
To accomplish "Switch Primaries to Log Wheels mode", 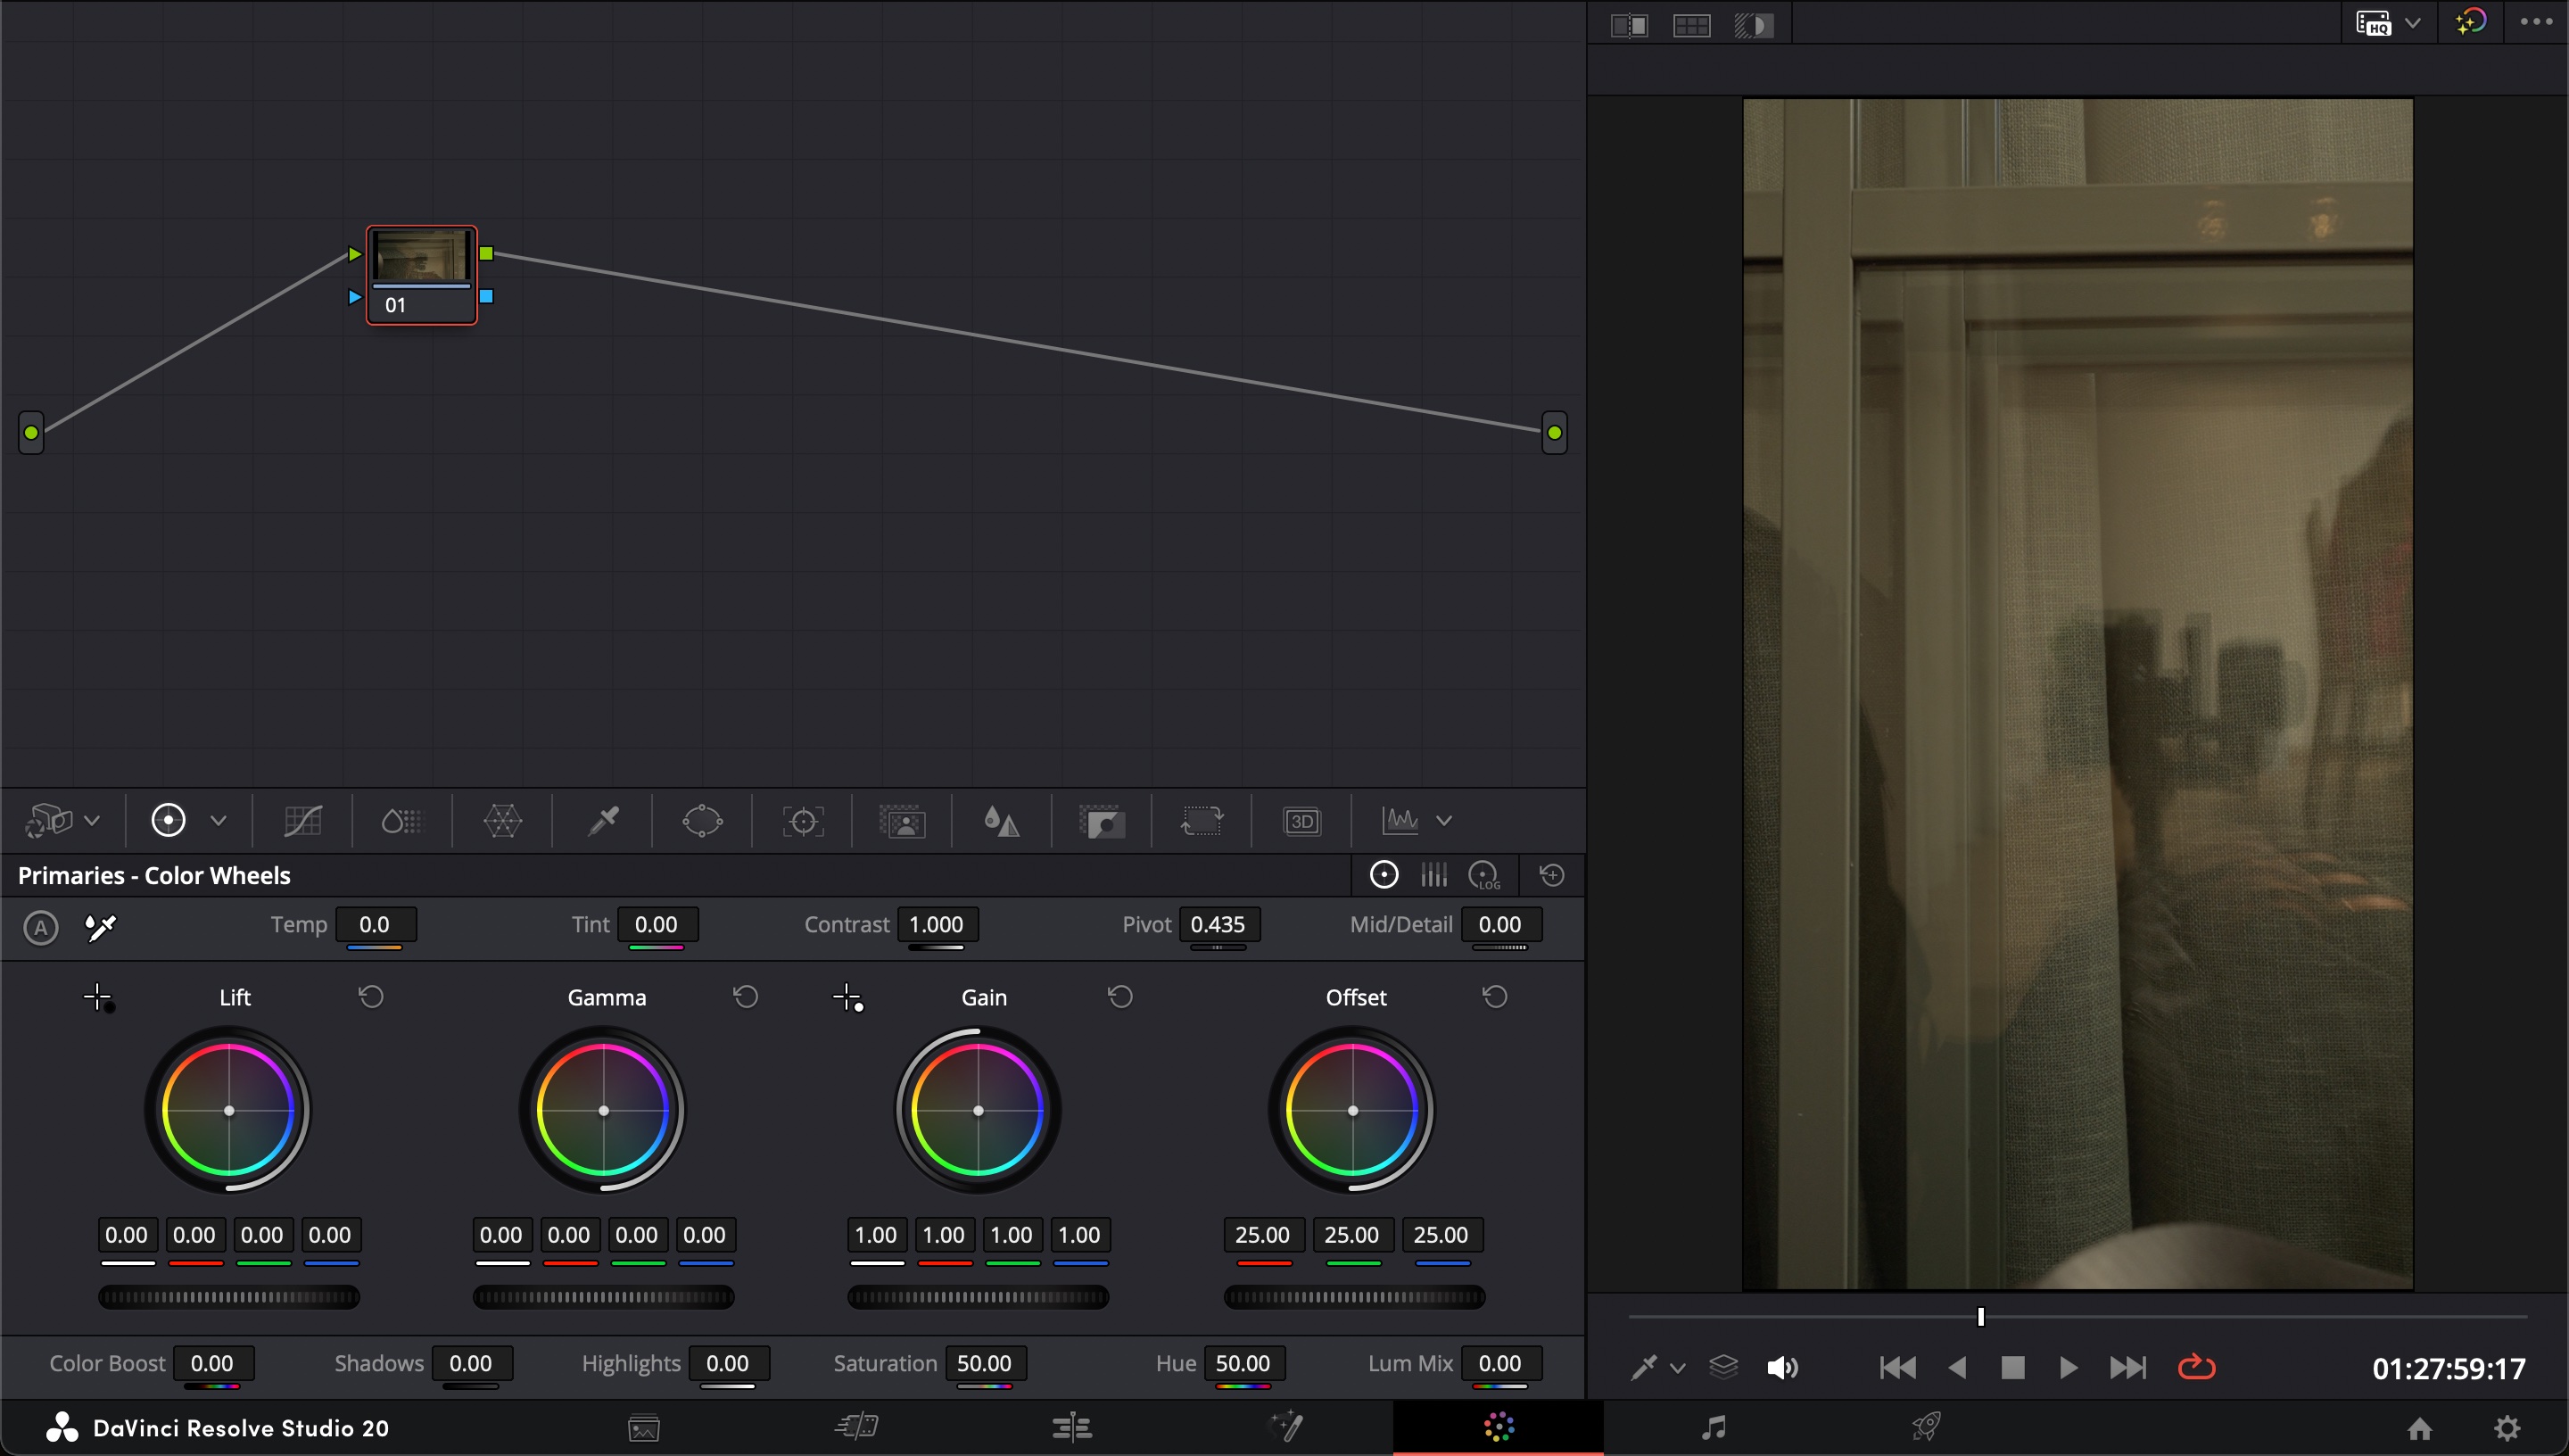I will pos(1485,876).
